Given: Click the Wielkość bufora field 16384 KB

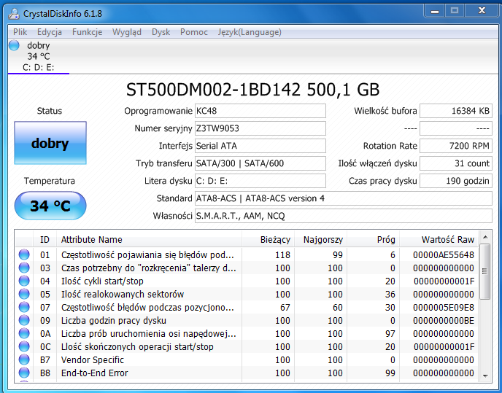Looking at the screenshot, I should tap(456, 111).
